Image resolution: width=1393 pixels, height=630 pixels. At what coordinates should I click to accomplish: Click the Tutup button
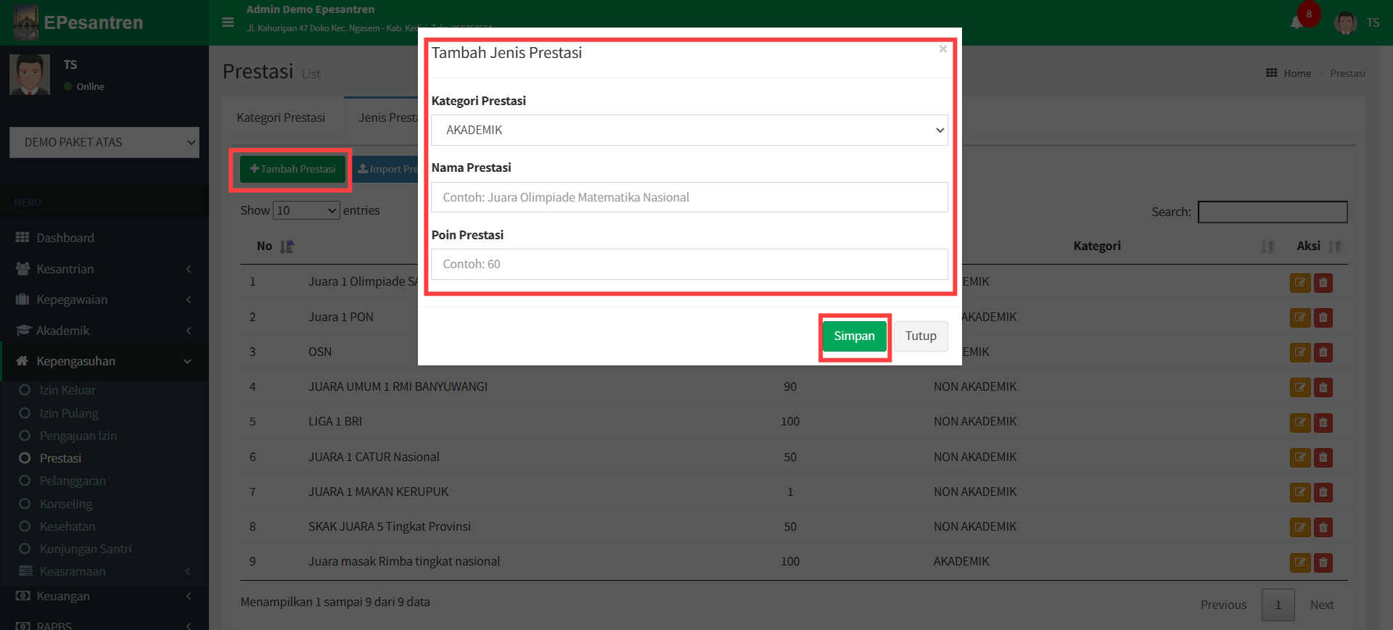click(x=920, y=336)
